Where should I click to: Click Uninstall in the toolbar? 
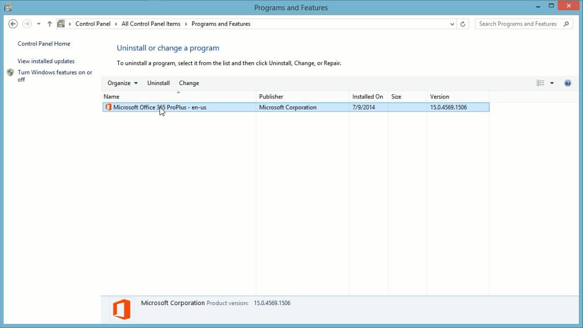pyautogui.click(x=158, y=83)
